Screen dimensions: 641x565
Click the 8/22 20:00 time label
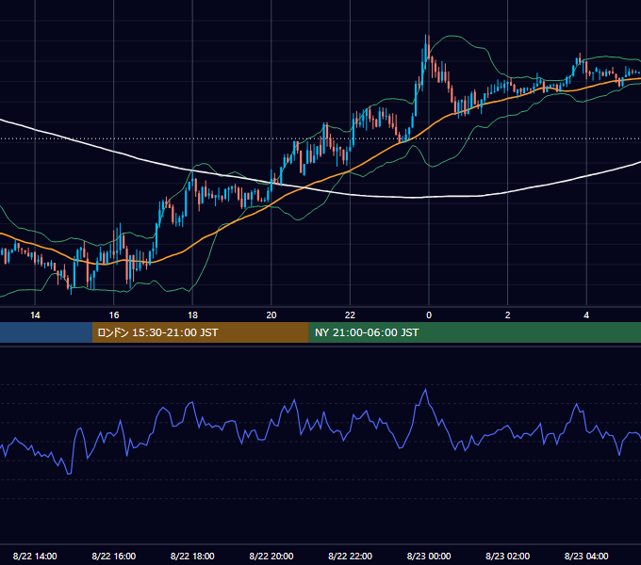pos(271,556)
